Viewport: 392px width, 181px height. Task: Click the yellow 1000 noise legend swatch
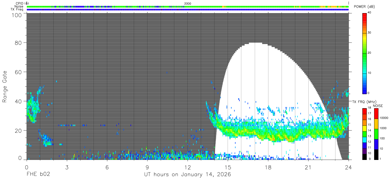tap(376, 124)
